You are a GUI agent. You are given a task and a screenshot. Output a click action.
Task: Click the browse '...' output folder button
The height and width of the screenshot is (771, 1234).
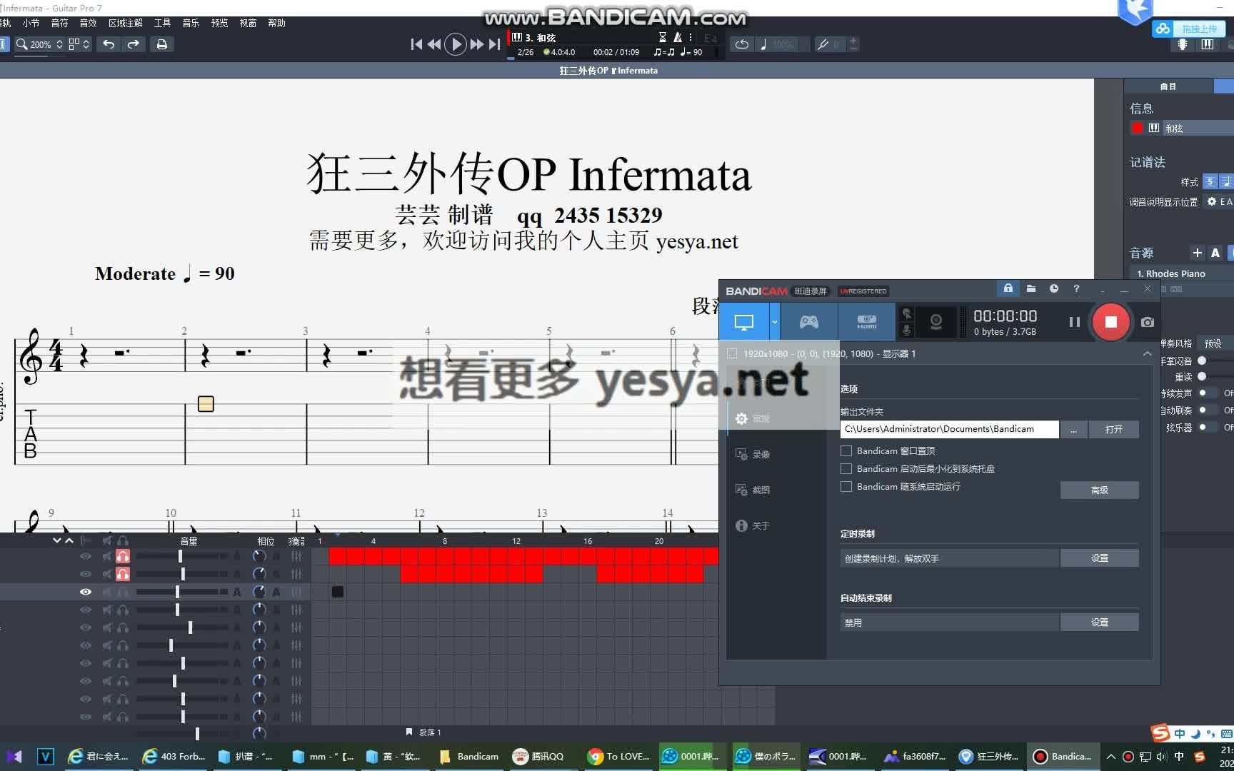pyautogui.click(x=1073, y=429)
